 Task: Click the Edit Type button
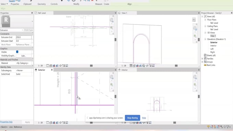[28, 30]
